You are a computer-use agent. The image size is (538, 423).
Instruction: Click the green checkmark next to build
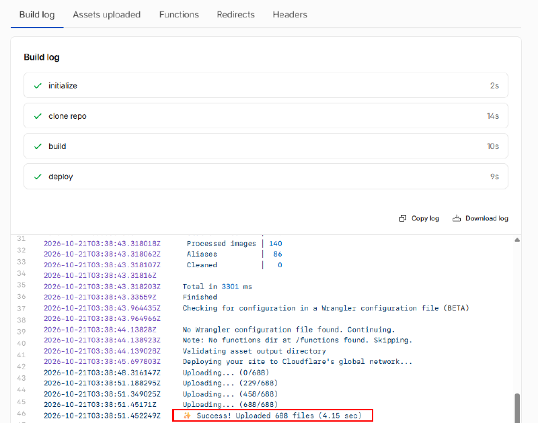(38, 146)
